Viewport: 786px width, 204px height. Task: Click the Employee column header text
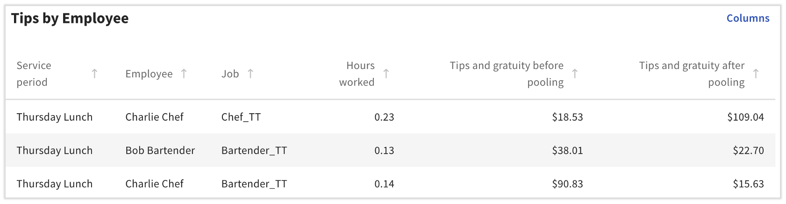(x=149, y=74)
